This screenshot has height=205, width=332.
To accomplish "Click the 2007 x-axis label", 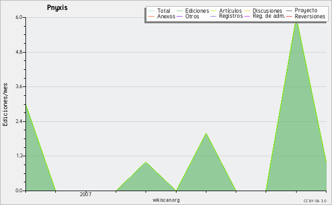I will pyautogui.click(x=86, y=194).
